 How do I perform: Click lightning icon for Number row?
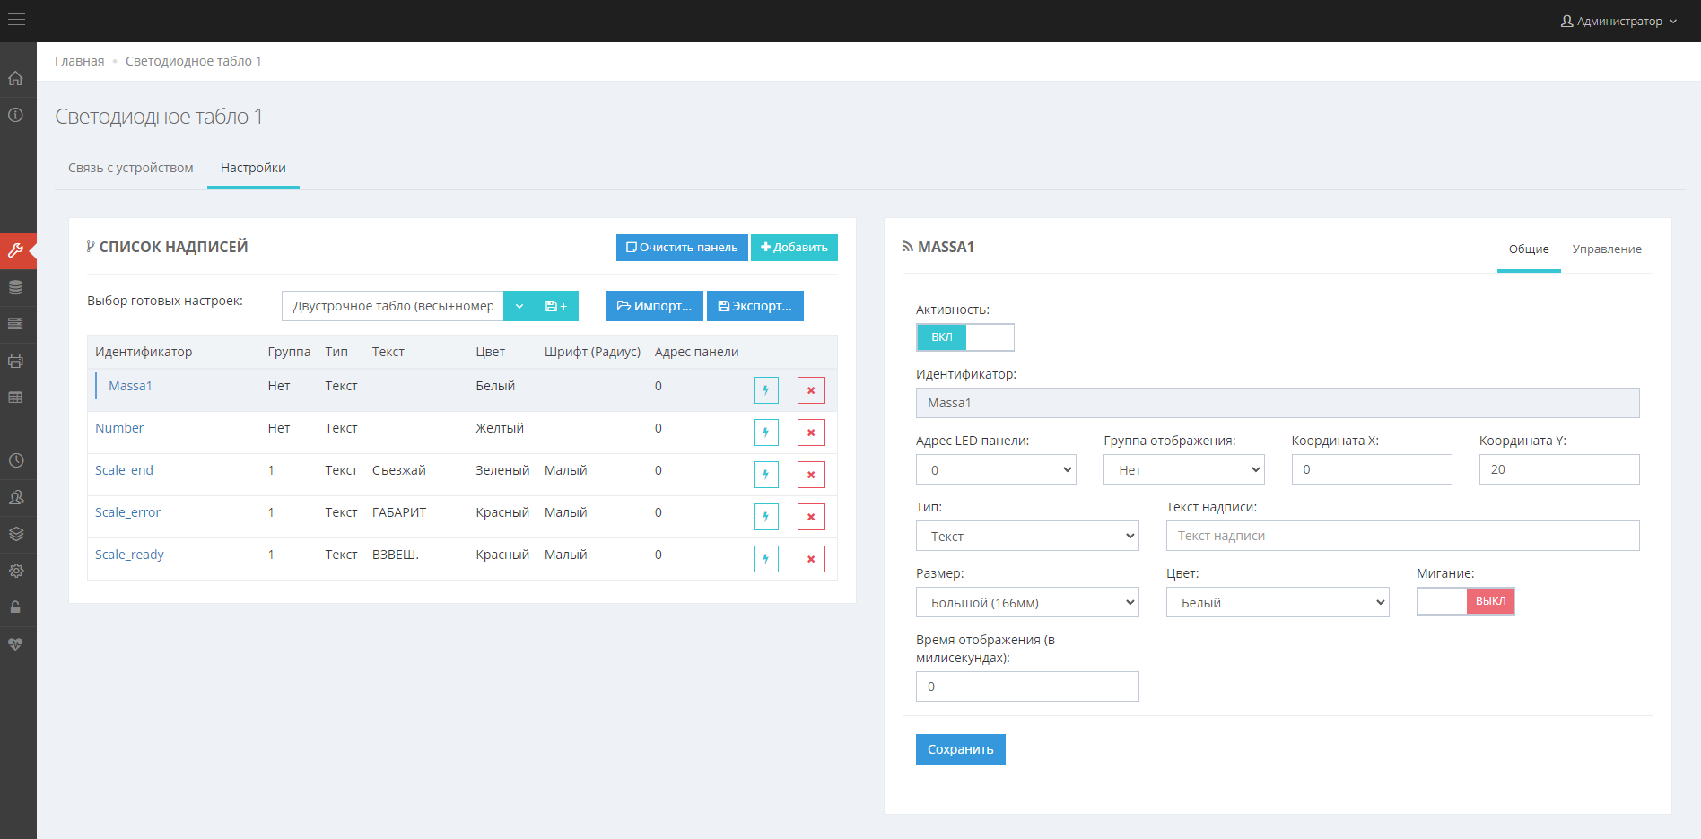765,433
